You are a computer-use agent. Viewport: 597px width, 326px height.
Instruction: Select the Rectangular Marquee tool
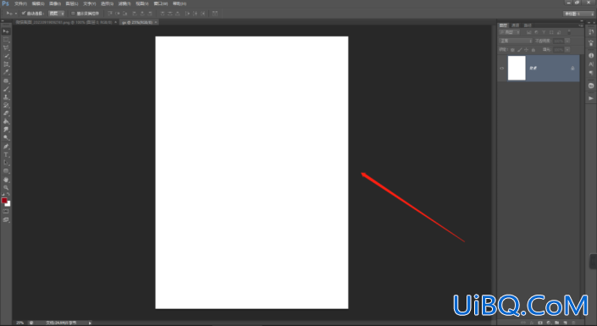click(6, 40)
